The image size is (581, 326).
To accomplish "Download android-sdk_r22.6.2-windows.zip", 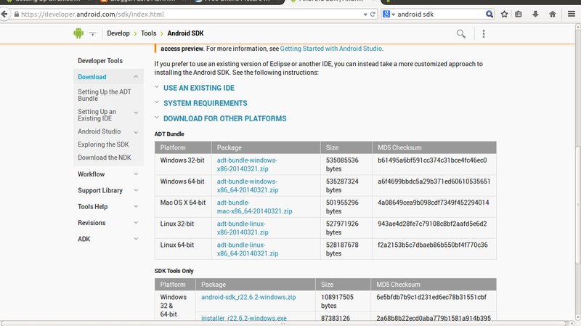I will (x=248, y=297).
